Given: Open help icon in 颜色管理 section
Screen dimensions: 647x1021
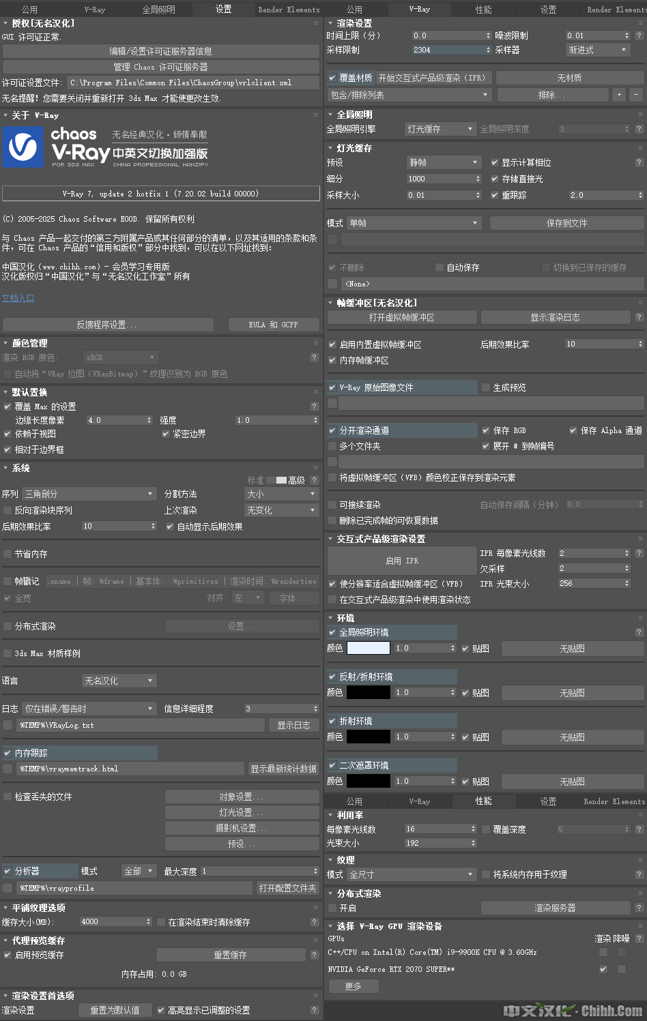Looking at the screenshot, I should click(x=314, y=357).
